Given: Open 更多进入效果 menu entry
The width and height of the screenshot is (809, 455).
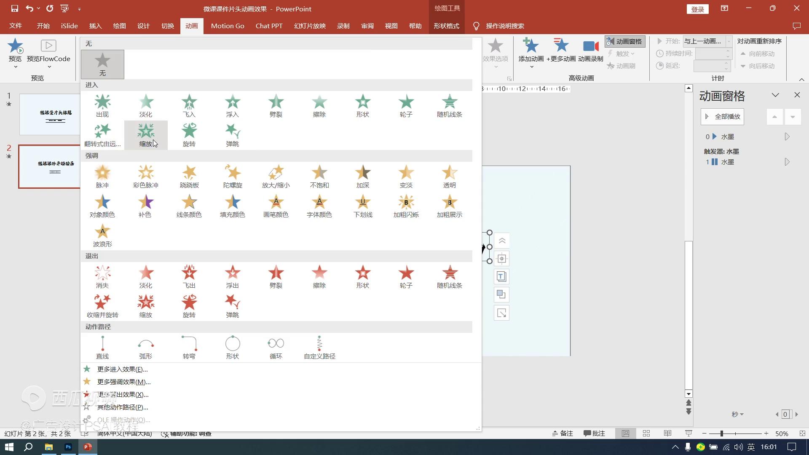Looking at the screenshot, I should click(x=122, y=369).
